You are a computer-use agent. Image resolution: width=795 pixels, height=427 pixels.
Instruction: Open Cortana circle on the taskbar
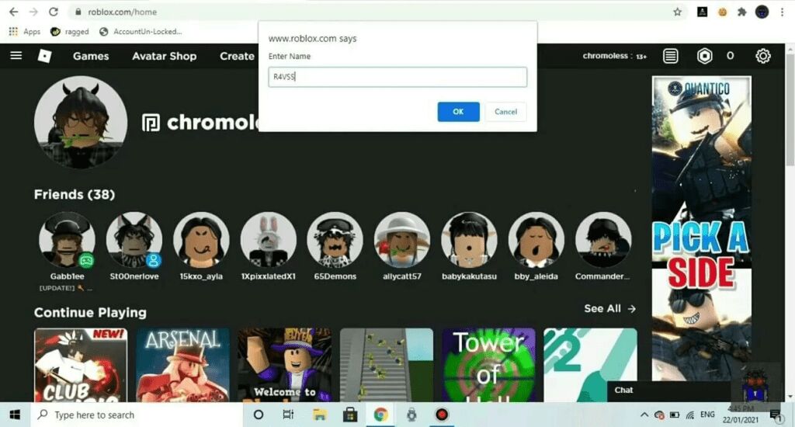(x=258, y=415)
